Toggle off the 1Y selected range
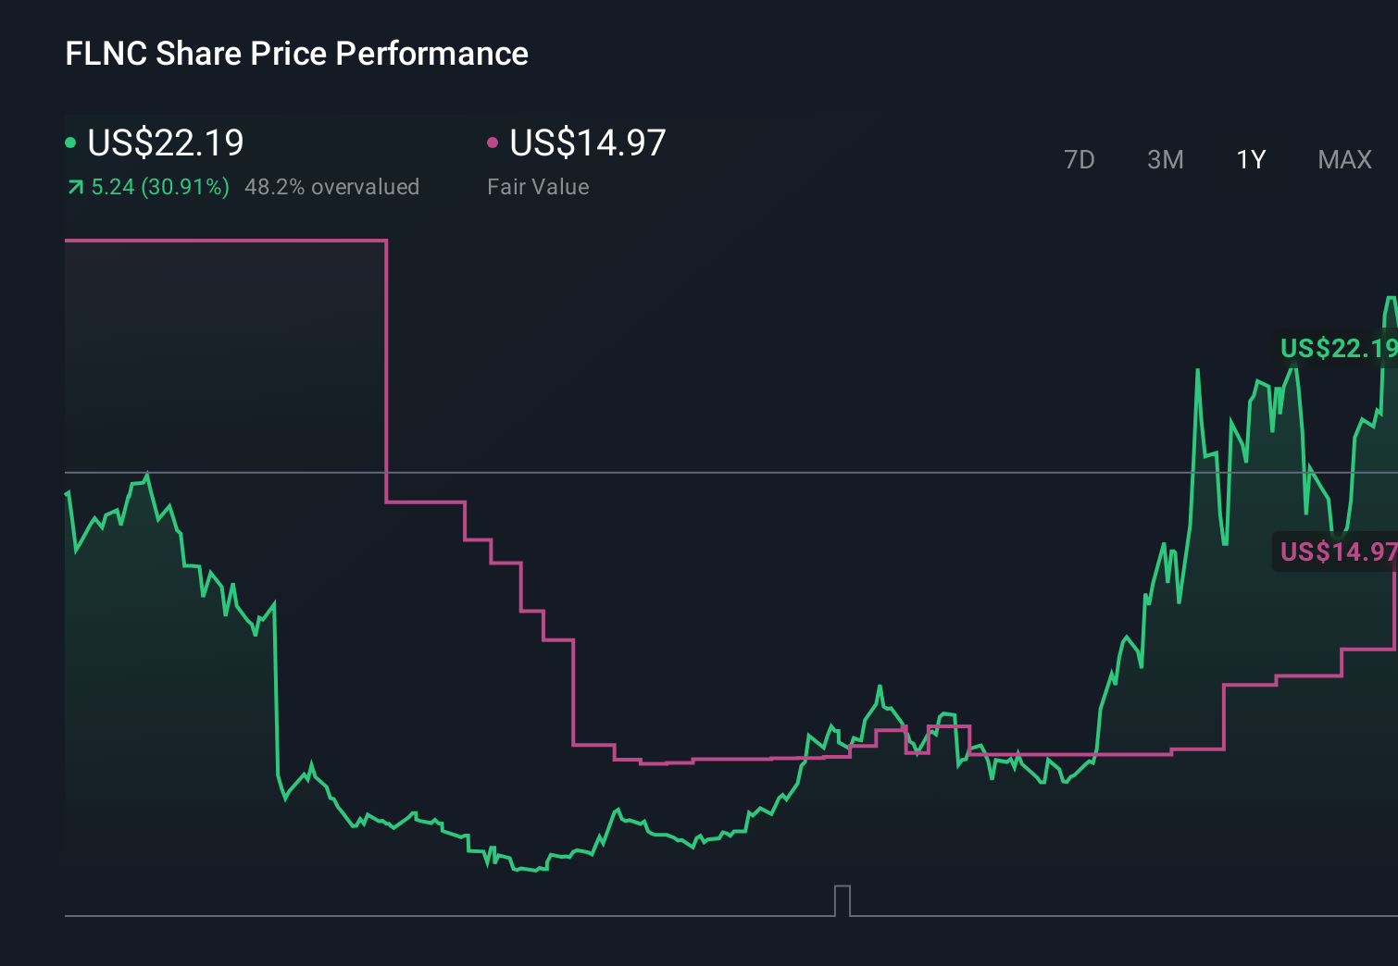The width and height of the screenshot is (1398, 966). 1250,159
